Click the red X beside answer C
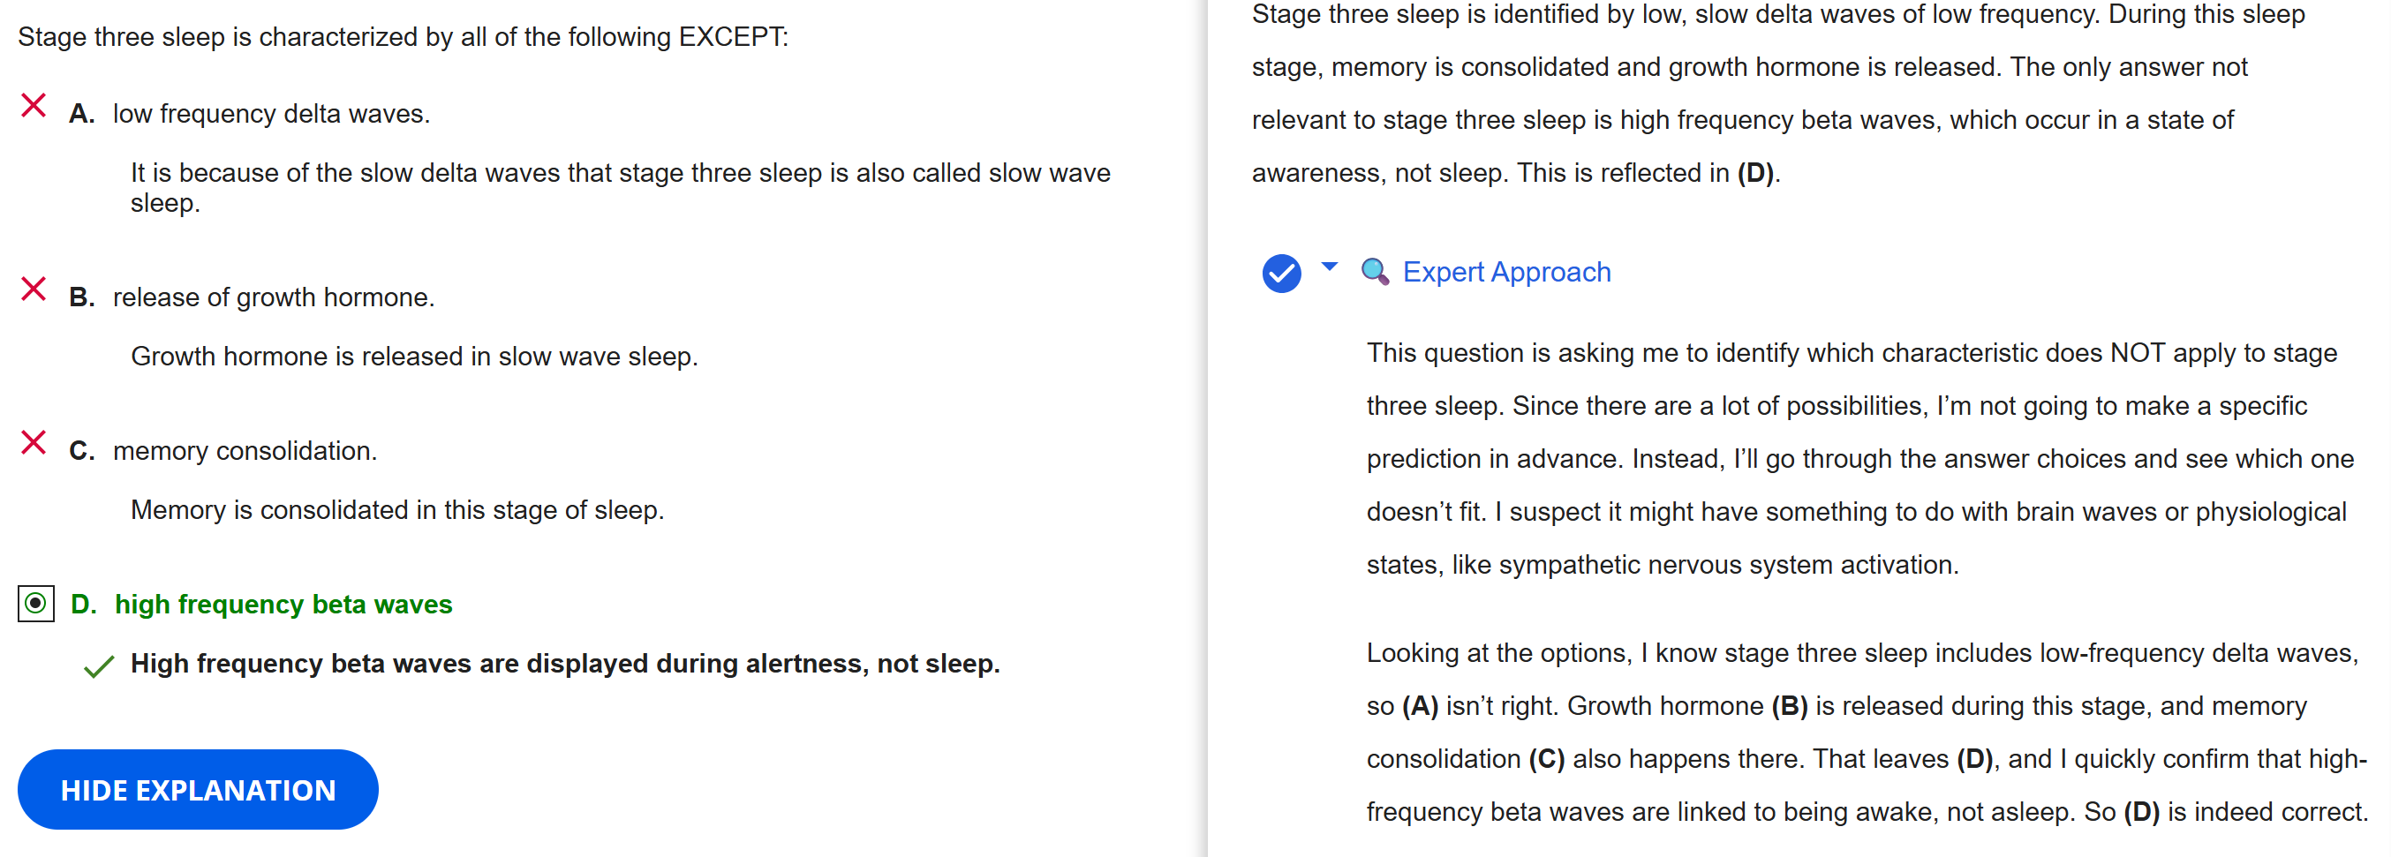Screen dimensions: 2391x857 34,442
